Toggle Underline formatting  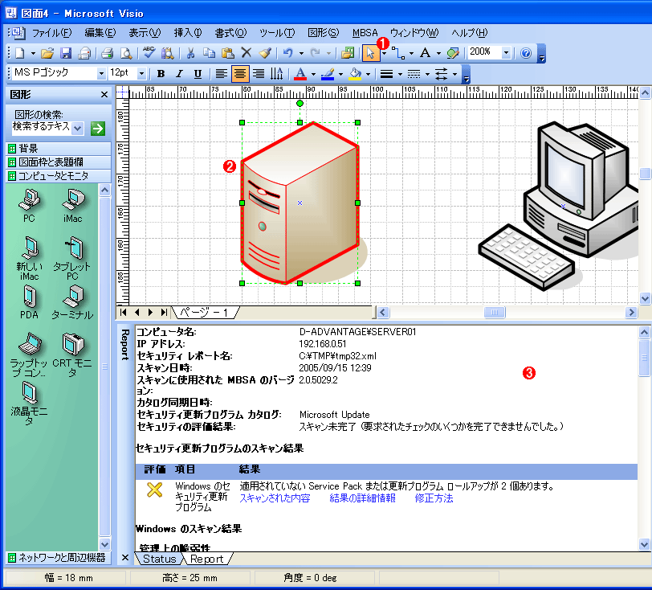pyautogui.click(x=198, y=74)
